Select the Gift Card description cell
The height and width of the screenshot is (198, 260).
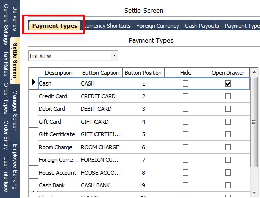click(59, 122)
